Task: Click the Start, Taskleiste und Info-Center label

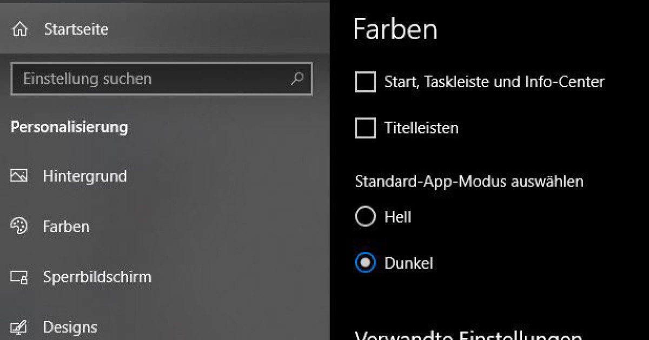Action: tap(494, 82)
